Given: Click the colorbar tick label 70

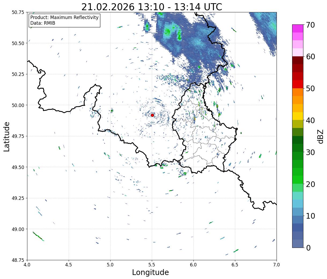Looking at the screenshot, I should 310,25.
